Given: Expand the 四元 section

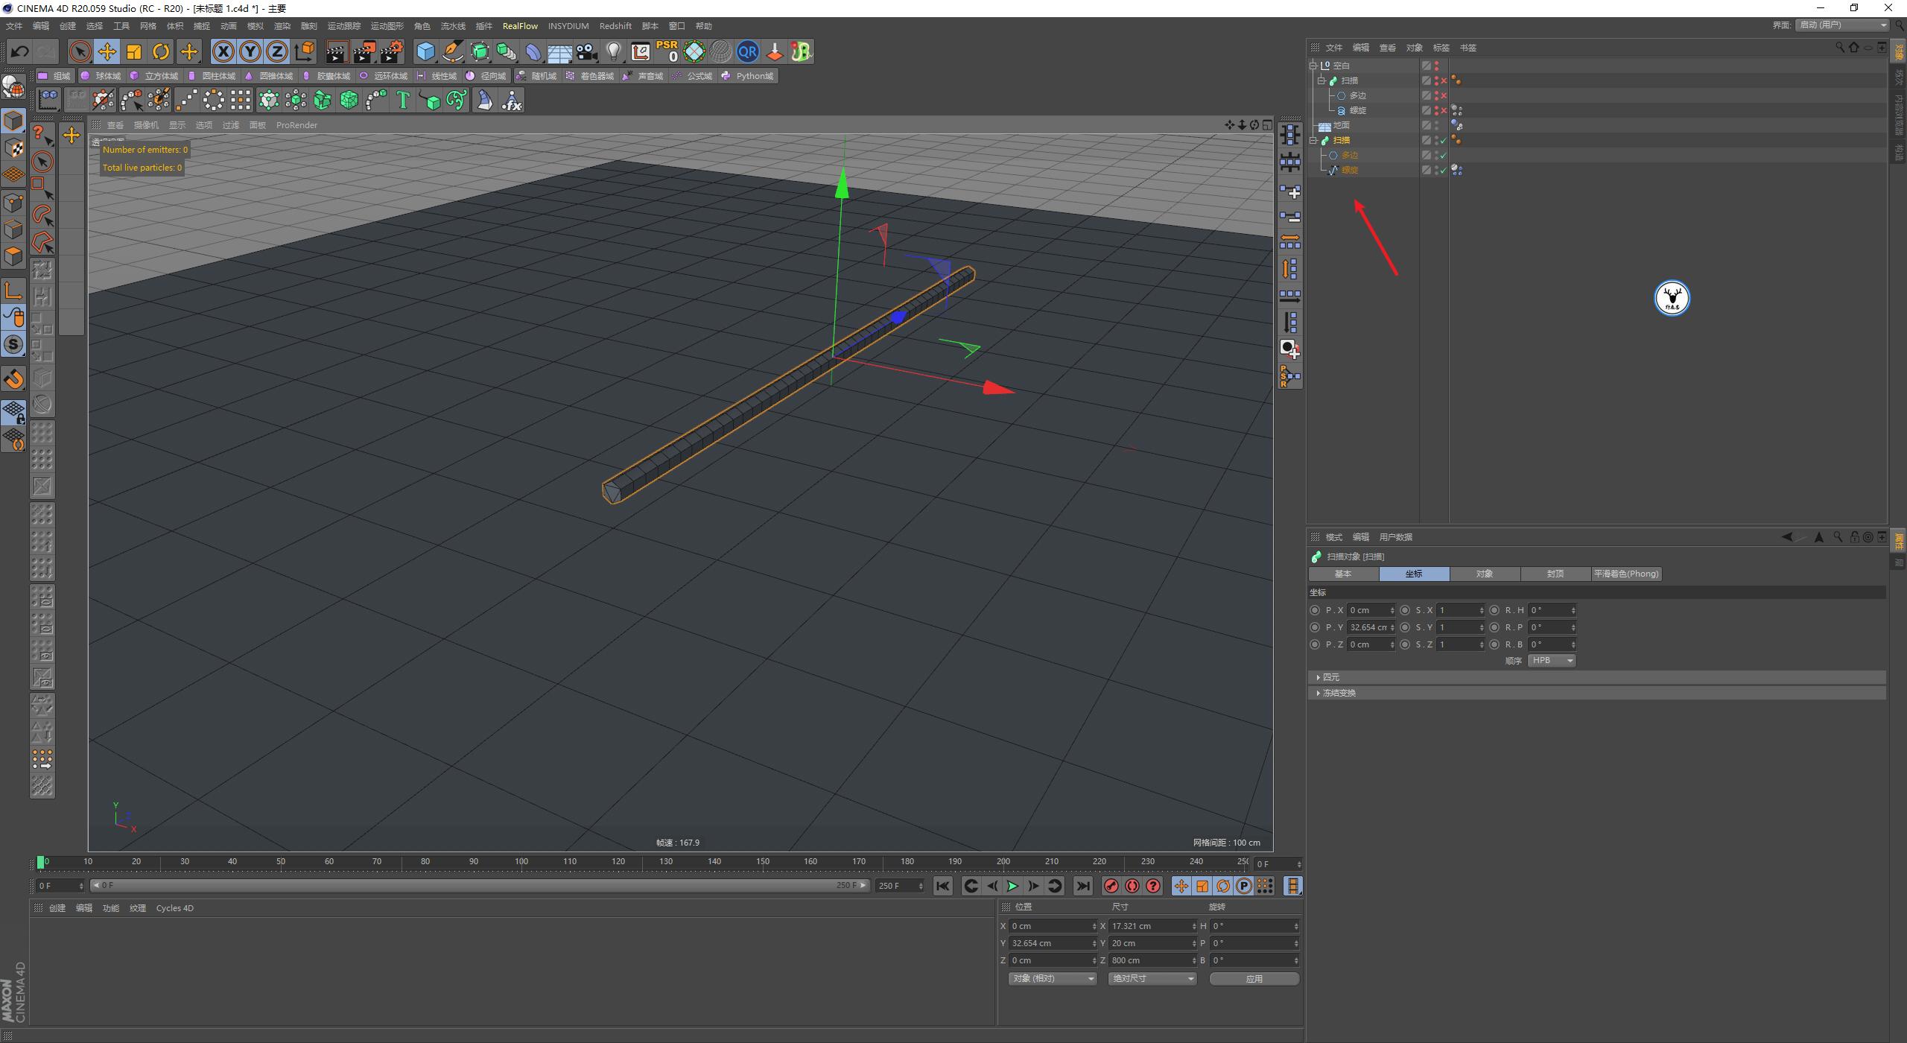Looking at the screenshot, I should [1319, 676].
